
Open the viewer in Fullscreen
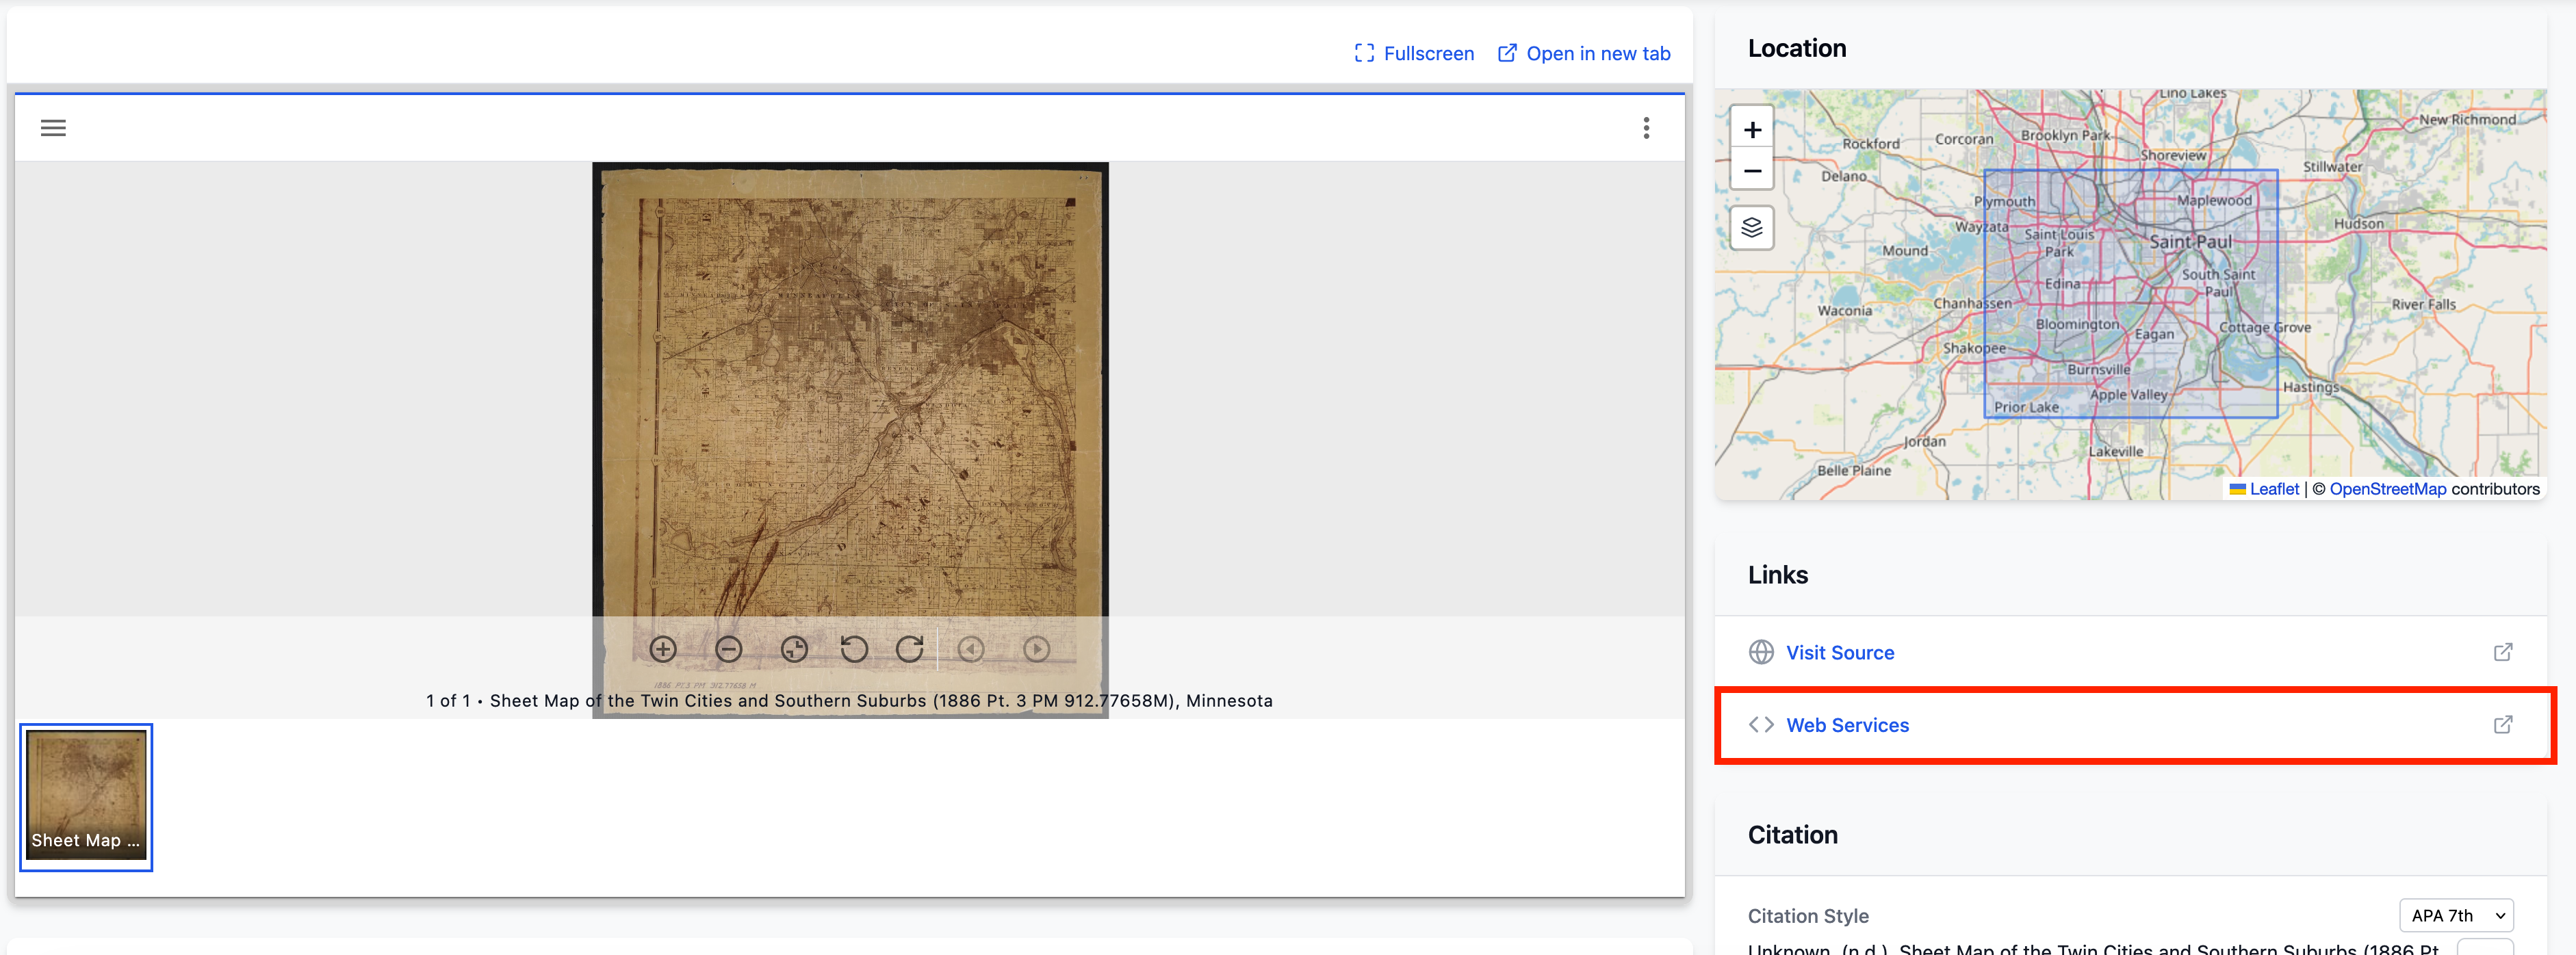(1414, 53)
